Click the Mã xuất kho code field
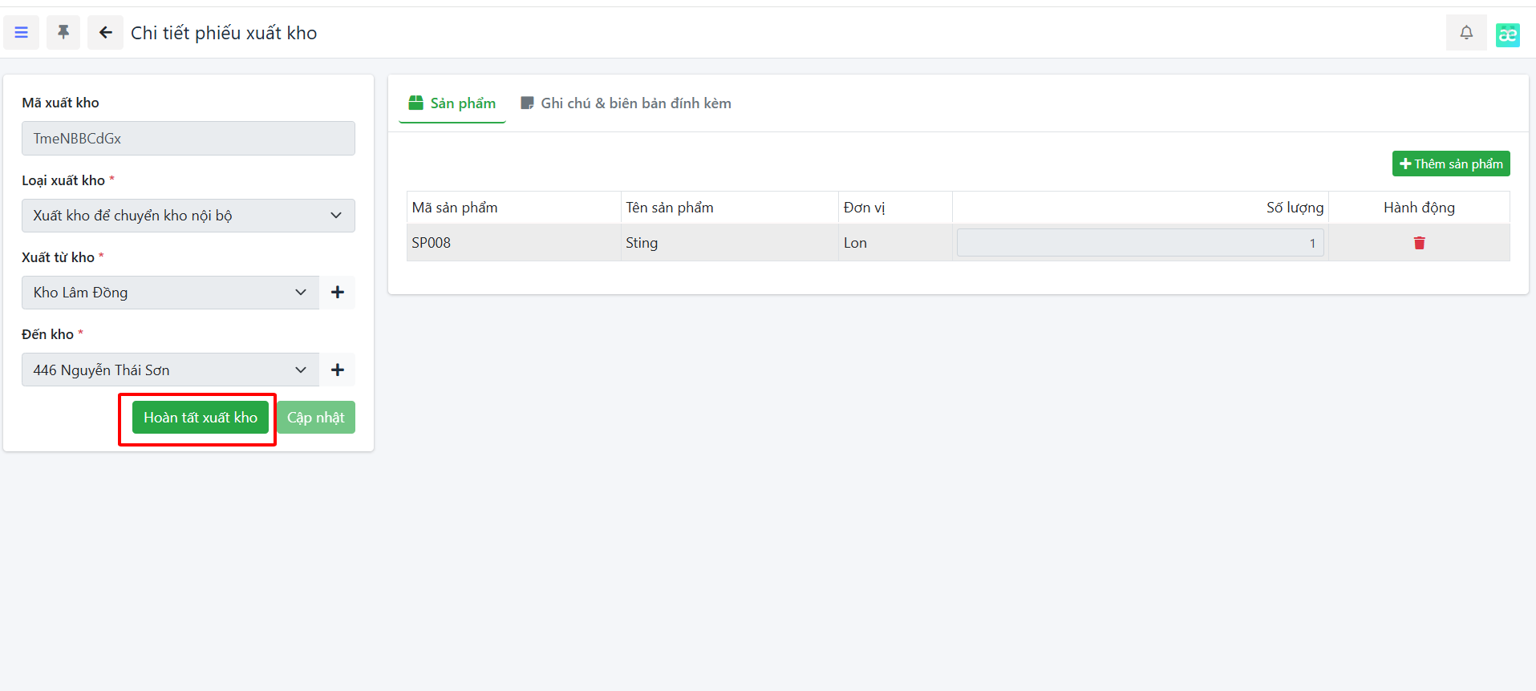 pyautogui.click(x=188, y=139)
